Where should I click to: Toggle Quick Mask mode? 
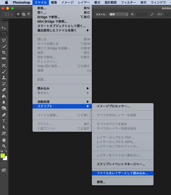[x=3, y=164]
